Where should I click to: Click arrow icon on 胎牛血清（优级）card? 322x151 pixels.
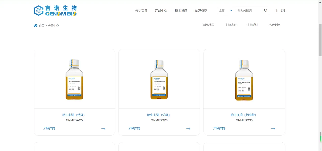188,129
